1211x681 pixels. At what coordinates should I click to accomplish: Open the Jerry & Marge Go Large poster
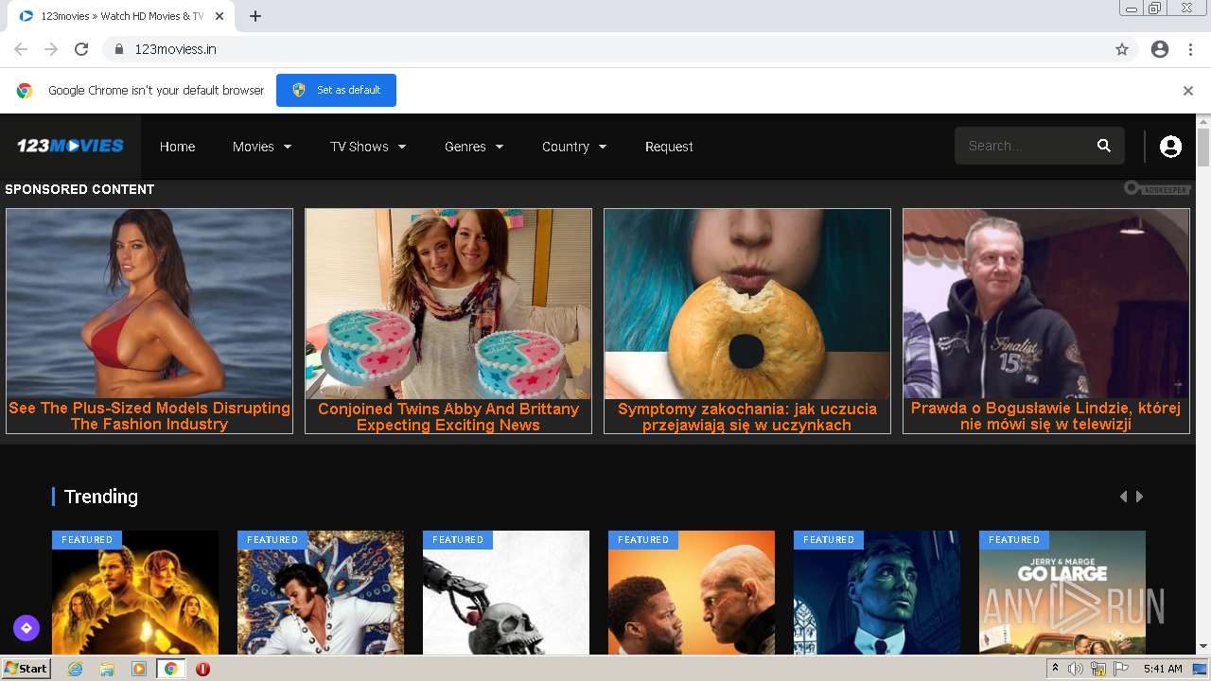1062,592
